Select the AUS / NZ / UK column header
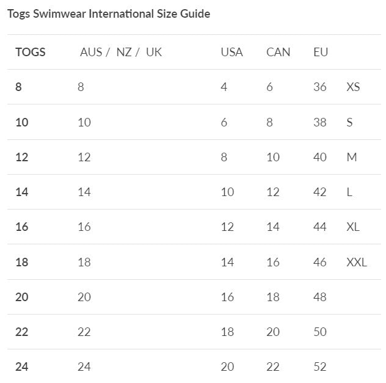This screenshot has height=383, width=386. (x=121, y=52)
